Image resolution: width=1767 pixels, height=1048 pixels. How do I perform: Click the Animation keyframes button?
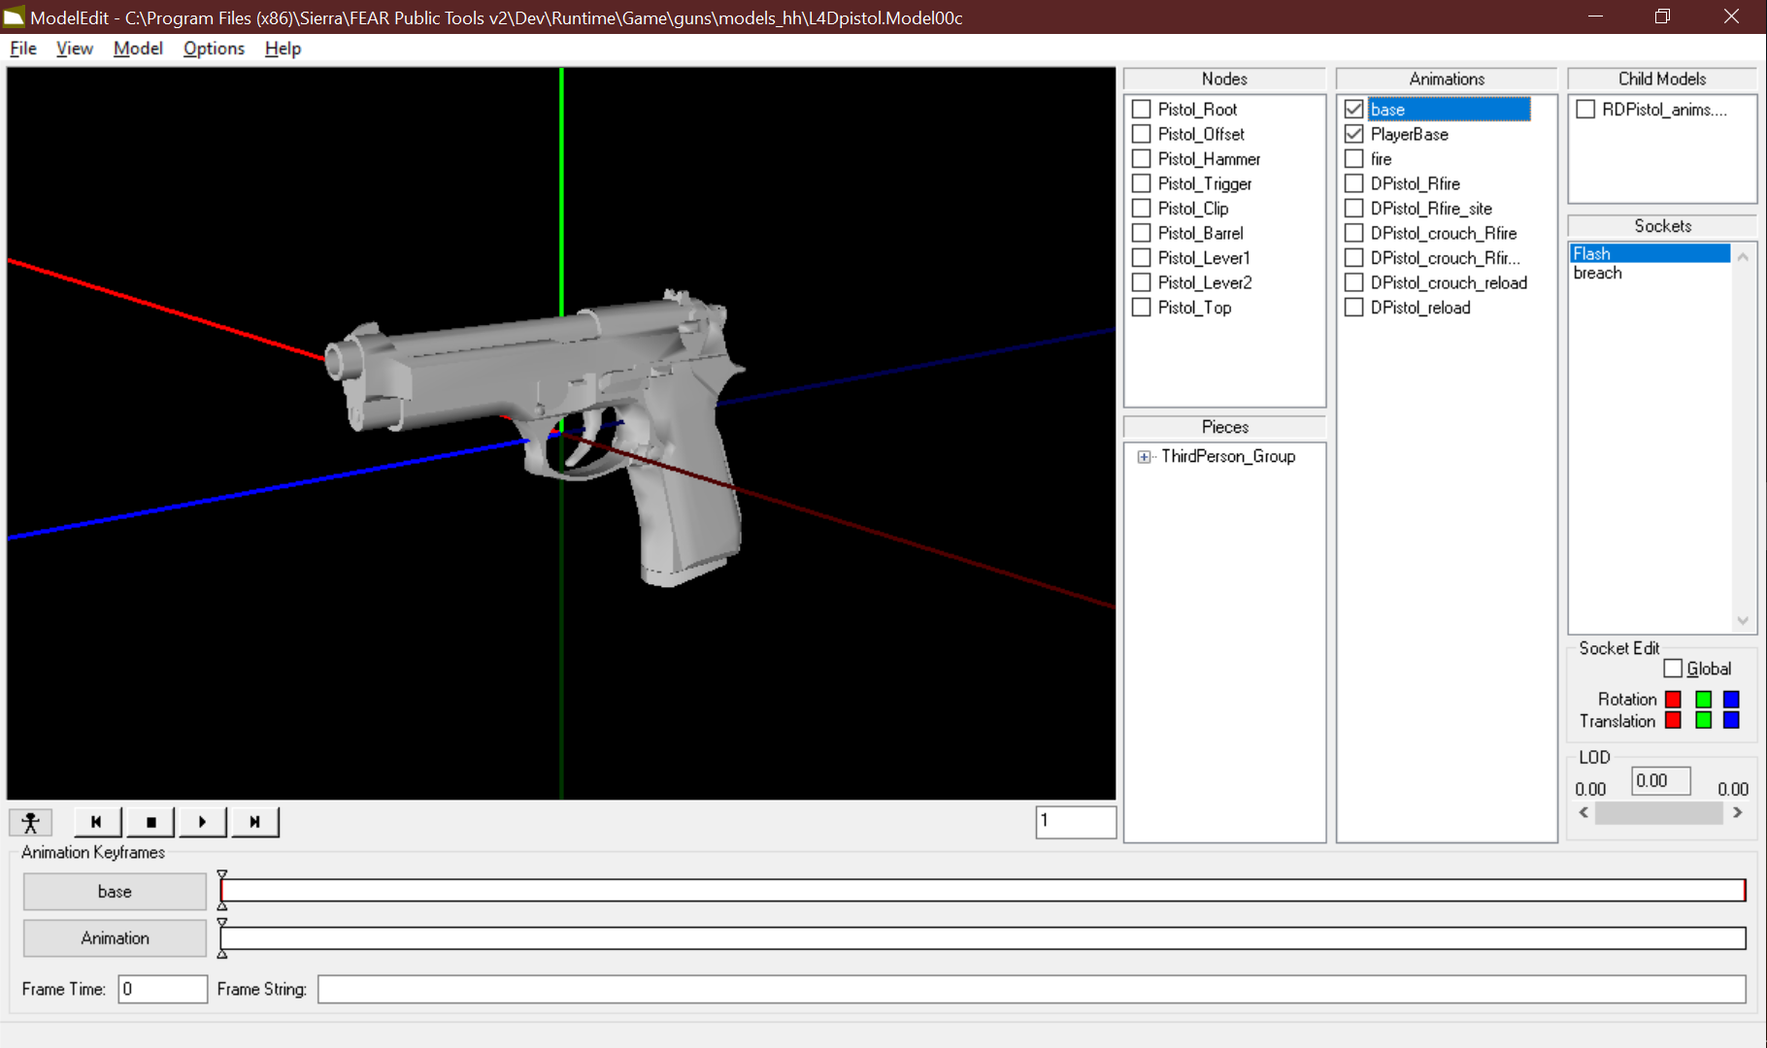click(115, 938)
